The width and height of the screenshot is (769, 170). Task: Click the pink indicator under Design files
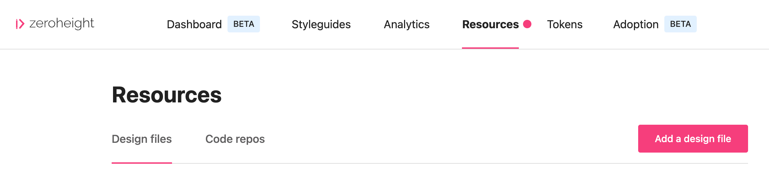pos(142,163)
